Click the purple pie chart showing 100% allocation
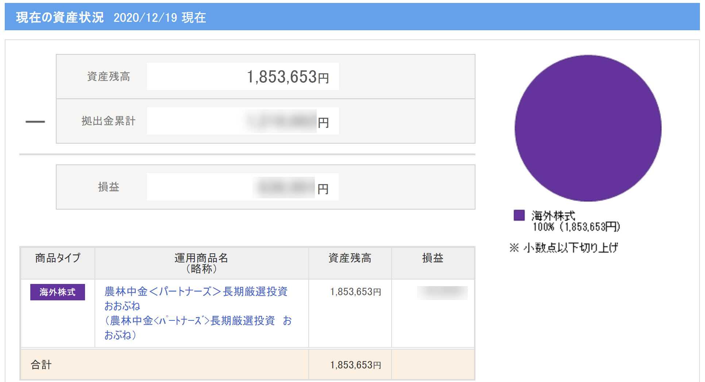 pyautogui.click(x=587, y=128)
